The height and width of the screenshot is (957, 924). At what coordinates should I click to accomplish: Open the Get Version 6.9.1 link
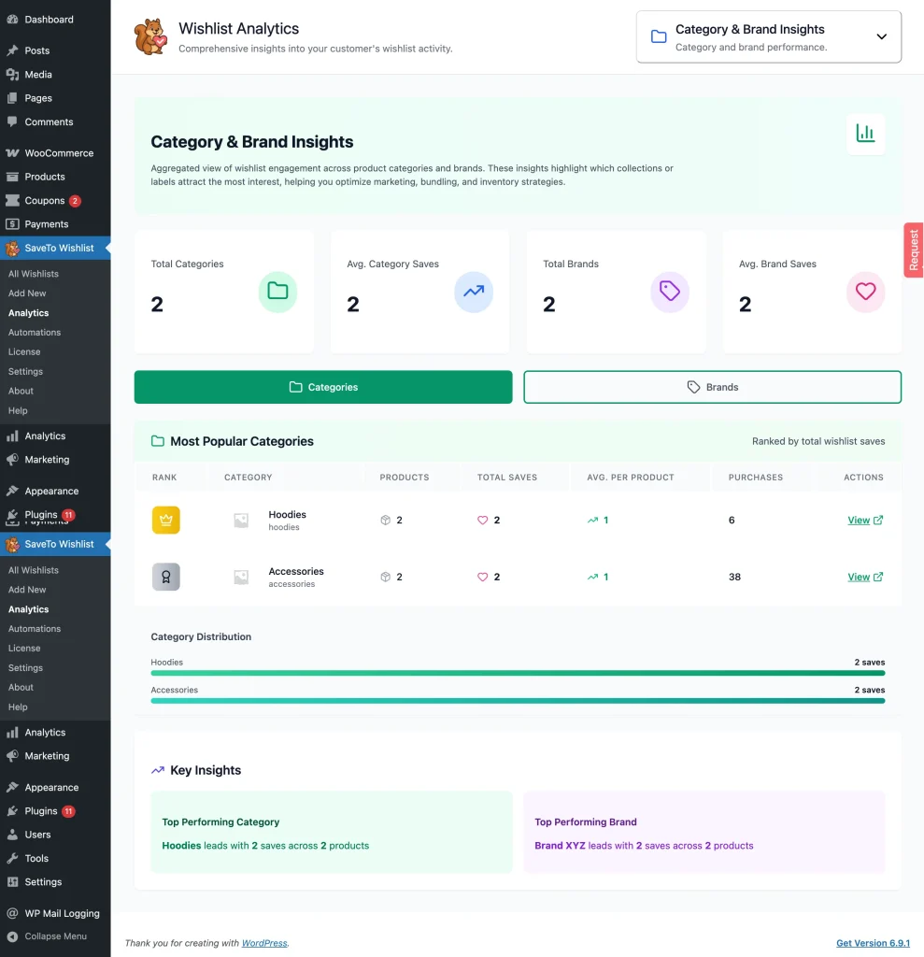pyautogui.click(x=873, y=943)
